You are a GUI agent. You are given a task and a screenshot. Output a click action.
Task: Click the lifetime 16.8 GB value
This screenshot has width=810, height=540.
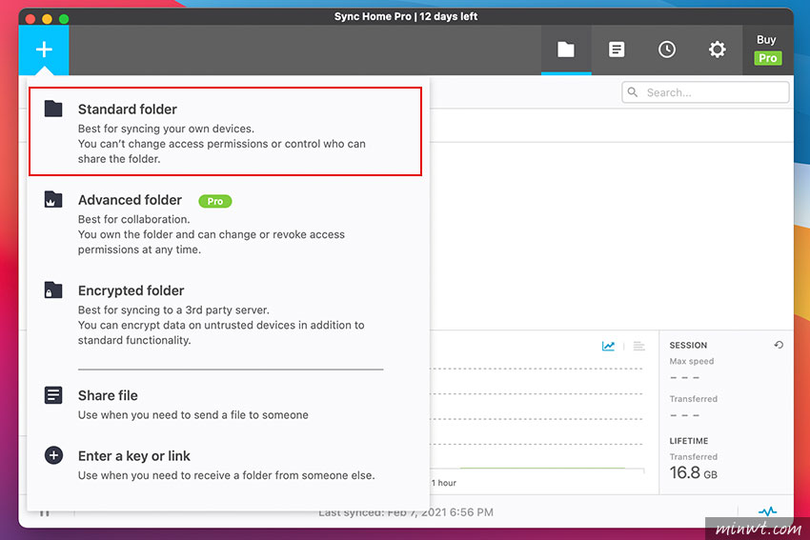pyautogui.click(x=693, y=472)
